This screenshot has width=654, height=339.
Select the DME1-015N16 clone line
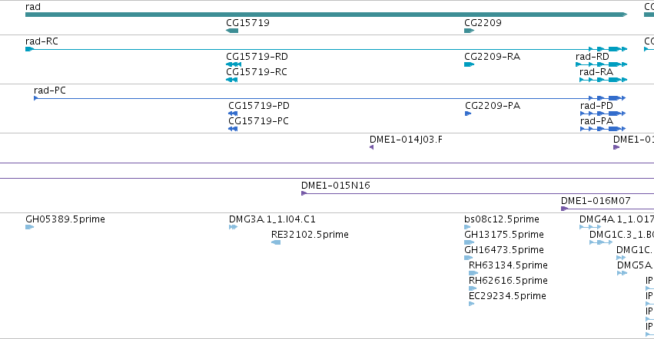[x=477, y=193]
